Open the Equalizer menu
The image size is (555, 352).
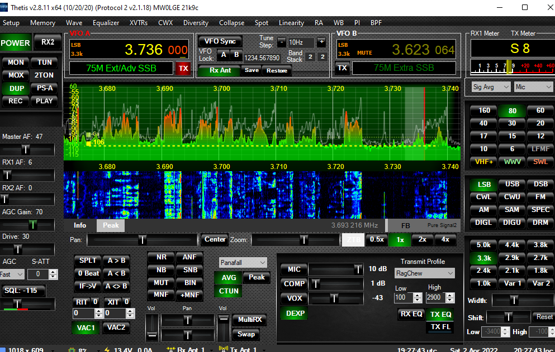click(106, 23)
